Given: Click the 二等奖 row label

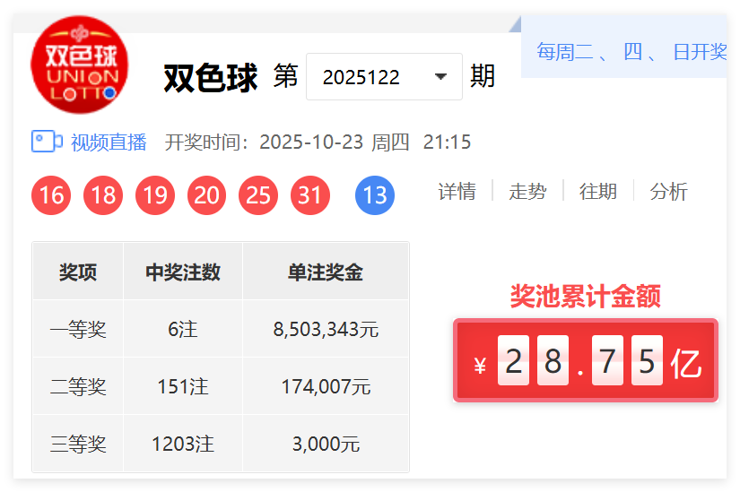Looking at the screenshot, I should (78, 387).
